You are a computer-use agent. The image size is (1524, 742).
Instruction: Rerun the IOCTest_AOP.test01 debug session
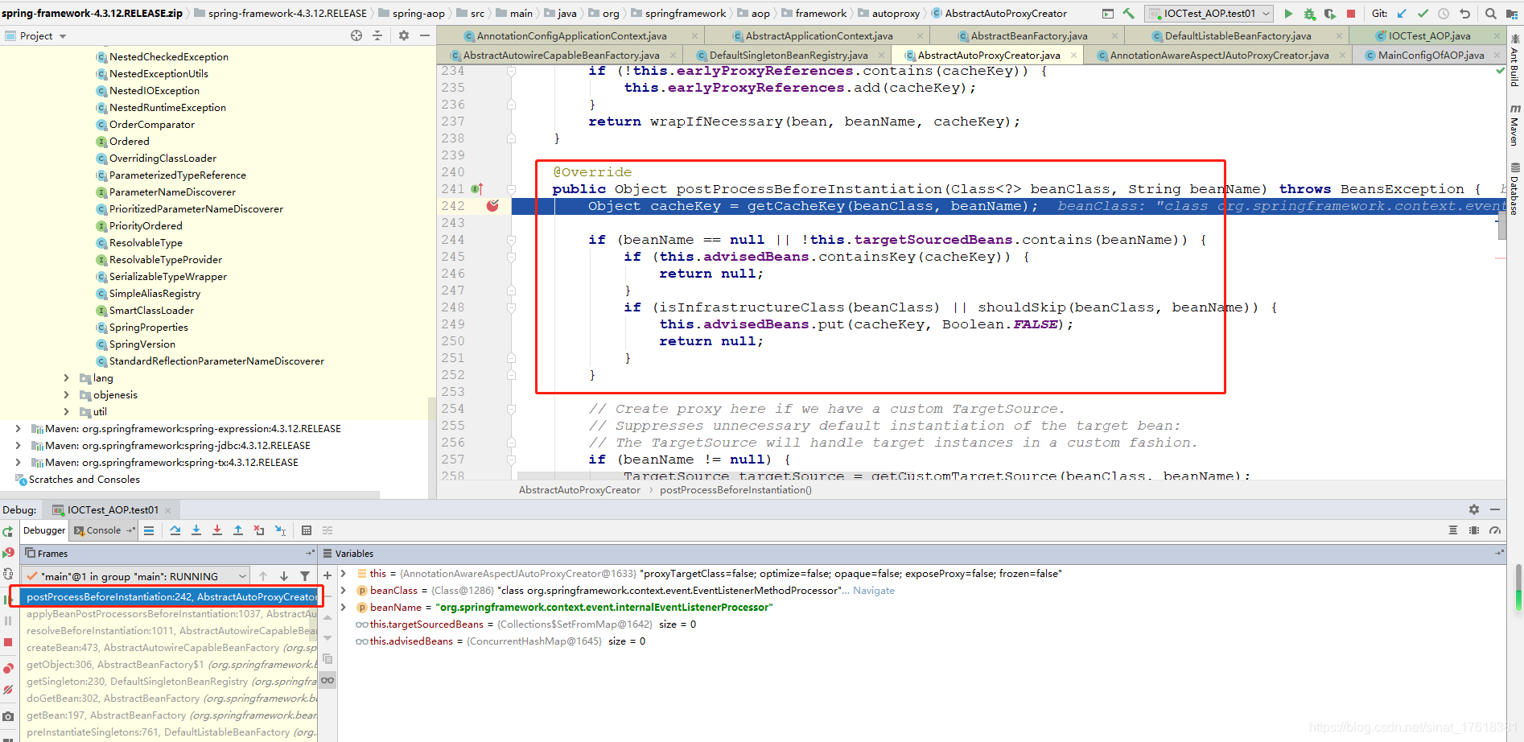point(8,532)
